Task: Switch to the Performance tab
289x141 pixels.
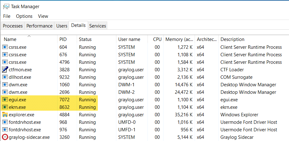Action: pyautogui.click(x=39, y=26)
